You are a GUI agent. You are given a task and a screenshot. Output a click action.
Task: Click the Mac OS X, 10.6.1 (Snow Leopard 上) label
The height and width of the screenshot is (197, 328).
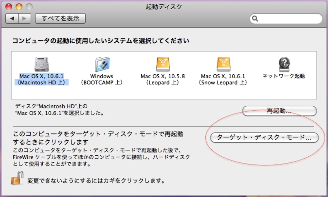[223, 79]
